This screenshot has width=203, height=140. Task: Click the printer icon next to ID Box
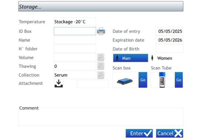click(101, 31)
